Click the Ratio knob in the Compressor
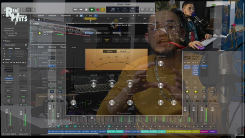This screenshot has width=245, height=138. pyautogui.click(x=112, y=84)
